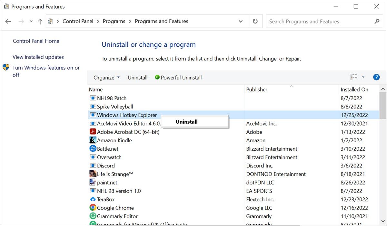Click the Uninstall toolbar button

[x=137, y=77]
